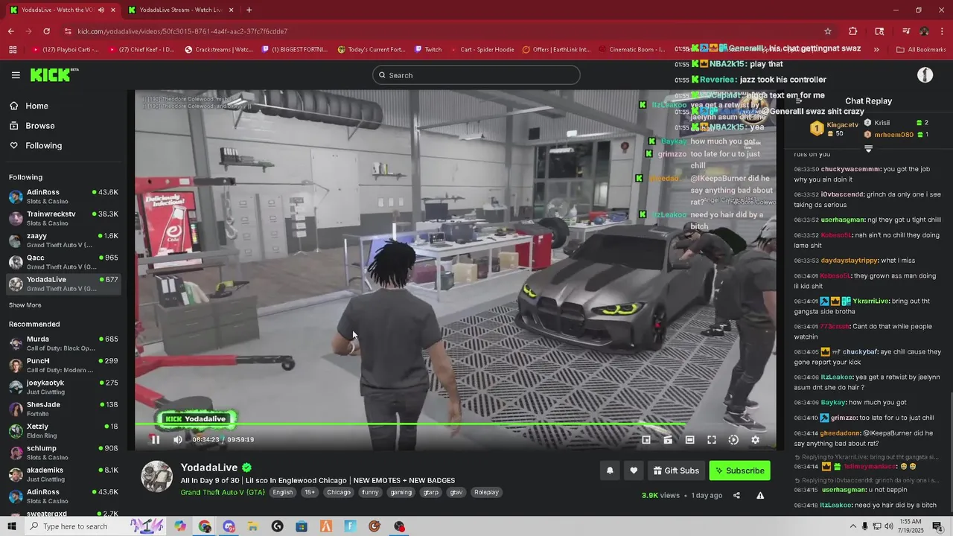Open the Kick sidebar hamburger menu
This screenshot has width=953, height=536.
[x=16, y=75]
